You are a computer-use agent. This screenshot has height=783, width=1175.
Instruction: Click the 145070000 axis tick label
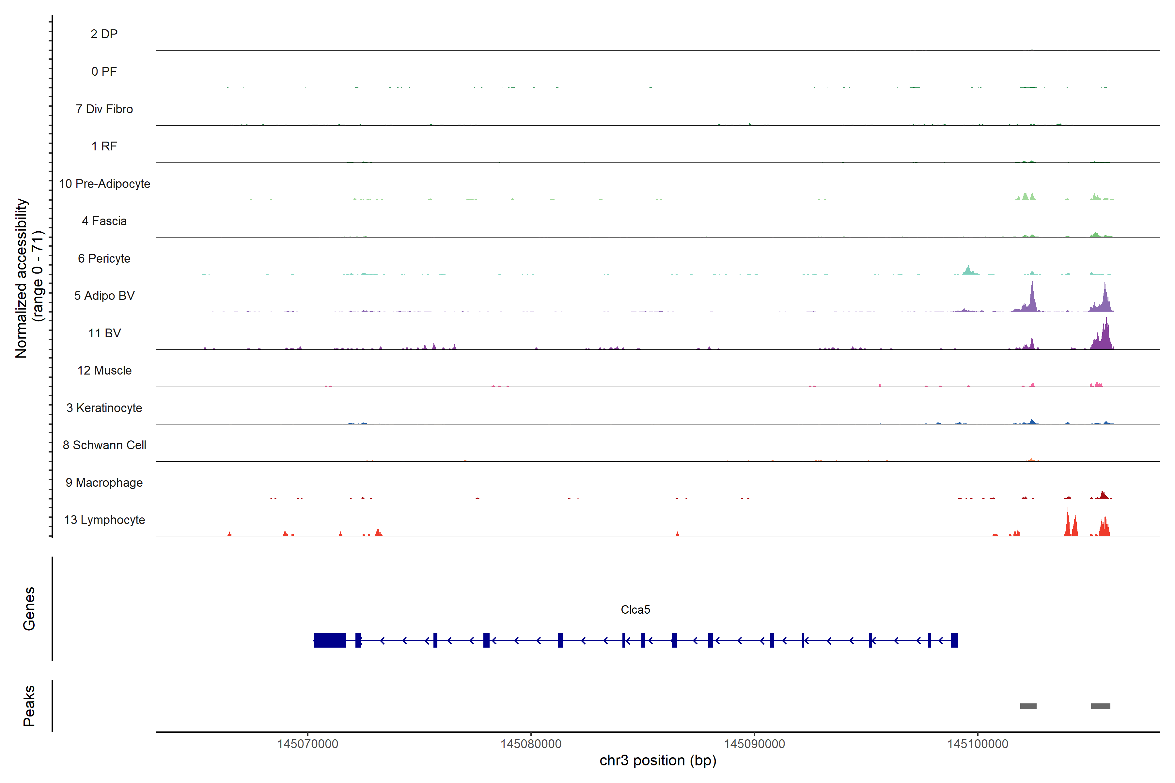308,744
